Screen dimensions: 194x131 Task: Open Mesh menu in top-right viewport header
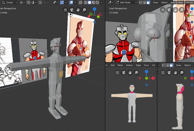click(180, 3)
